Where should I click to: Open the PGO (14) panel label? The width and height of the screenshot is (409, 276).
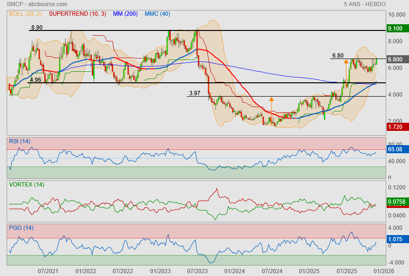click(21, 228)
